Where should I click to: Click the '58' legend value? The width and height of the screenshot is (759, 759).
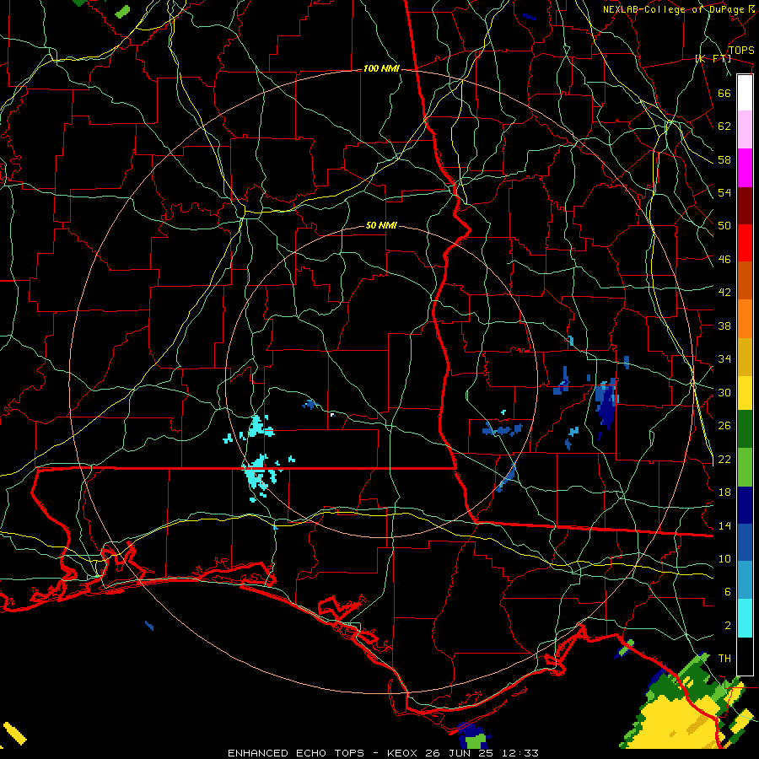tap(724, 159)
